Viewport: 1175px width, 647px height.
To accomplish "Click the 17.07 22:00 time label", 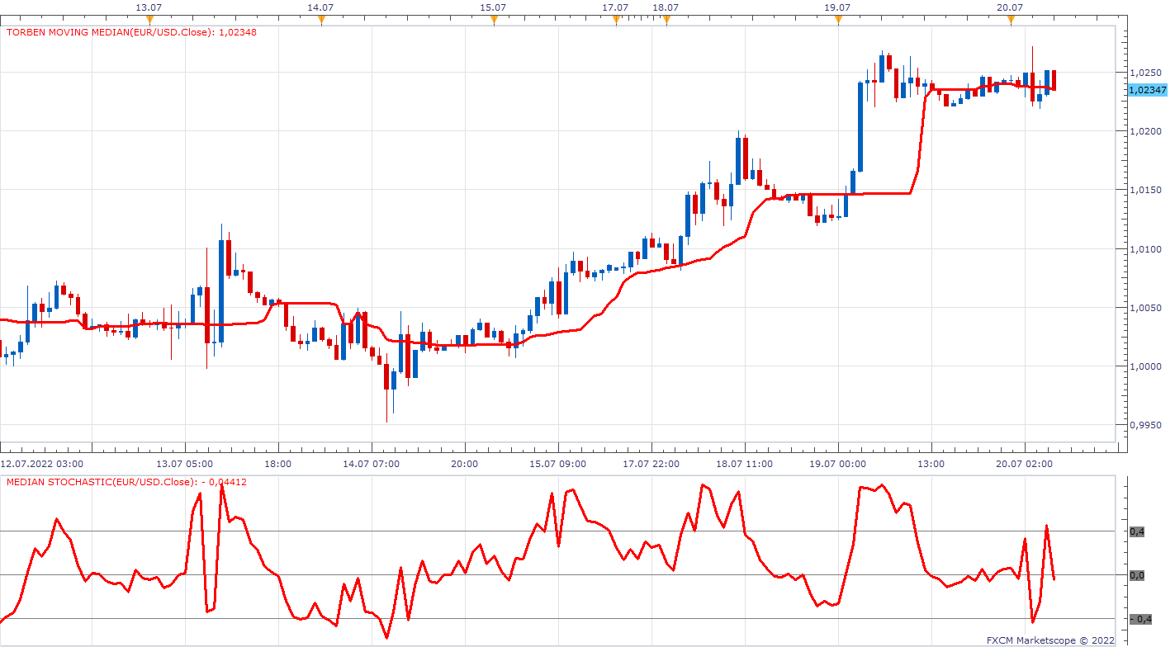I will pyautogui.click(x=651, y=464).
